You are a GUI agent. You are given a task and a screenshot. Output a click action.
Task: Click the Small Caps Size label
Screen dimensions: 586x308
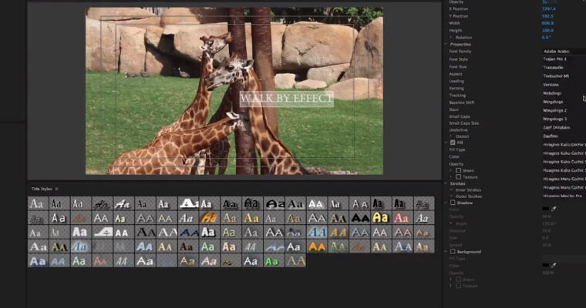click(x=464, y=123)
